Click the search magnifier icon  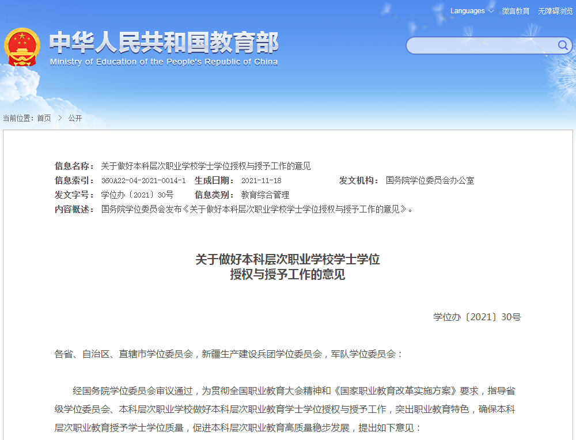pos(563,45)
